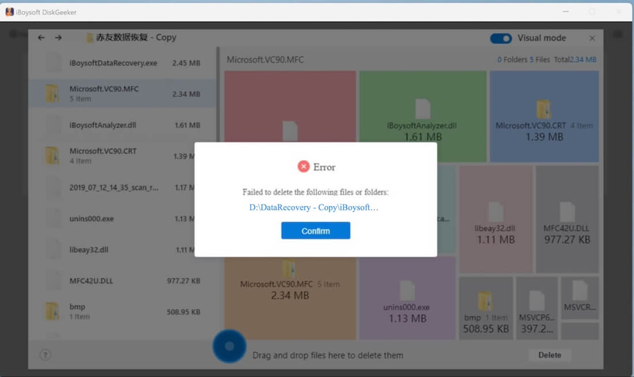The image size is (634, 377).
Task: Select MFC42U.DLL in the file list
Action: pos(122,281)
